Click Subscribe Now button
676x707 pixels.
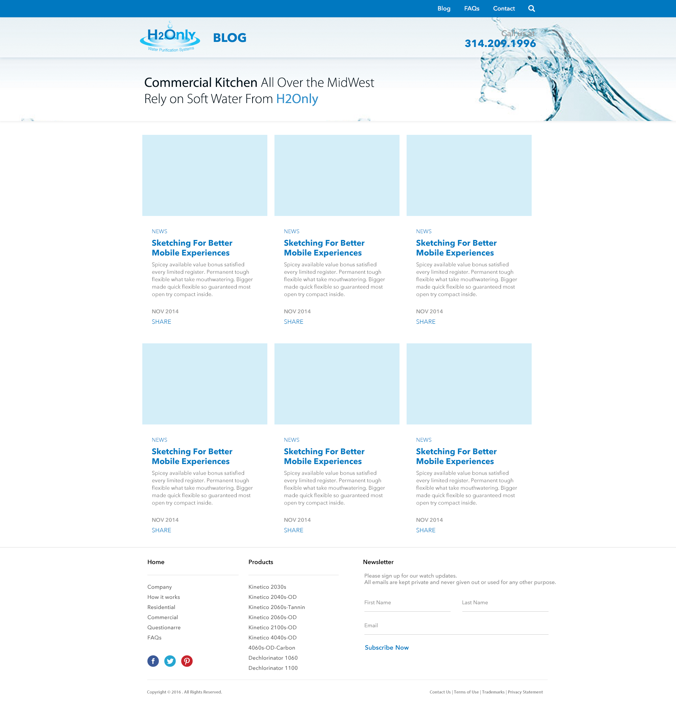coord(387,648)
